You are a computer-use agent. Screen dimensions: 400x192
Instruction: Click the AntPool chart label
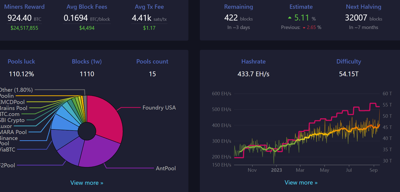coord(166,168)
